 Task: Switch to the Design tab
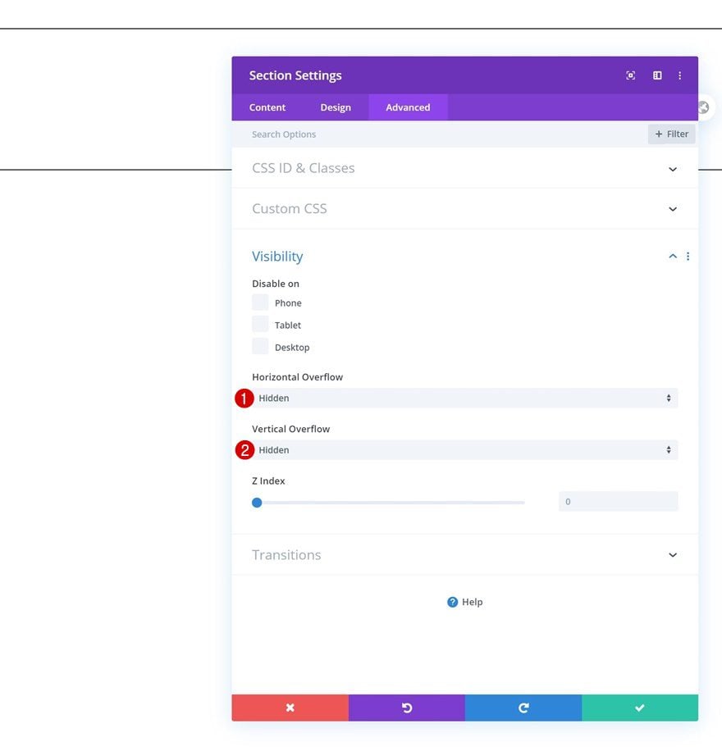pos(336,107)
